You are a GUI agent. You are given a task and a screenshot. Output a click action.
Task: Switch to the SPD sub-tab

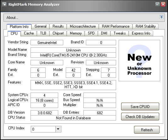91,33
